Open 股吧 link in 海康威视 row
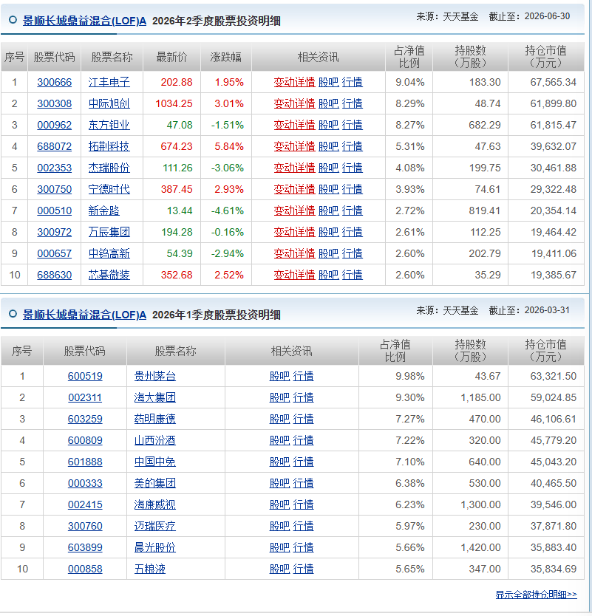592x616 pixels. click(280, 504)
